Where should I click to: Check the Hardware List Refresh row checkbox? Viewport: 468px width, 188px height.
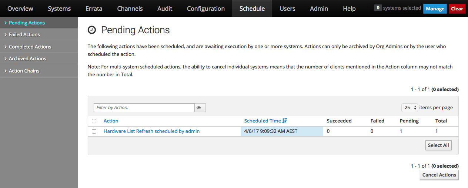tap(94, 131)
